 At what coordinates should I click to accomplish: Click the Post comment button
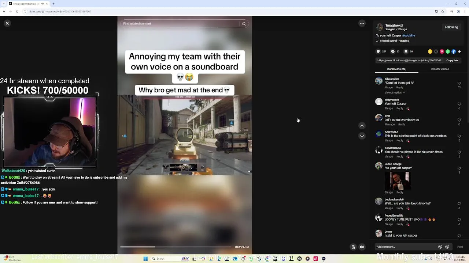click(x=460, y=247)
